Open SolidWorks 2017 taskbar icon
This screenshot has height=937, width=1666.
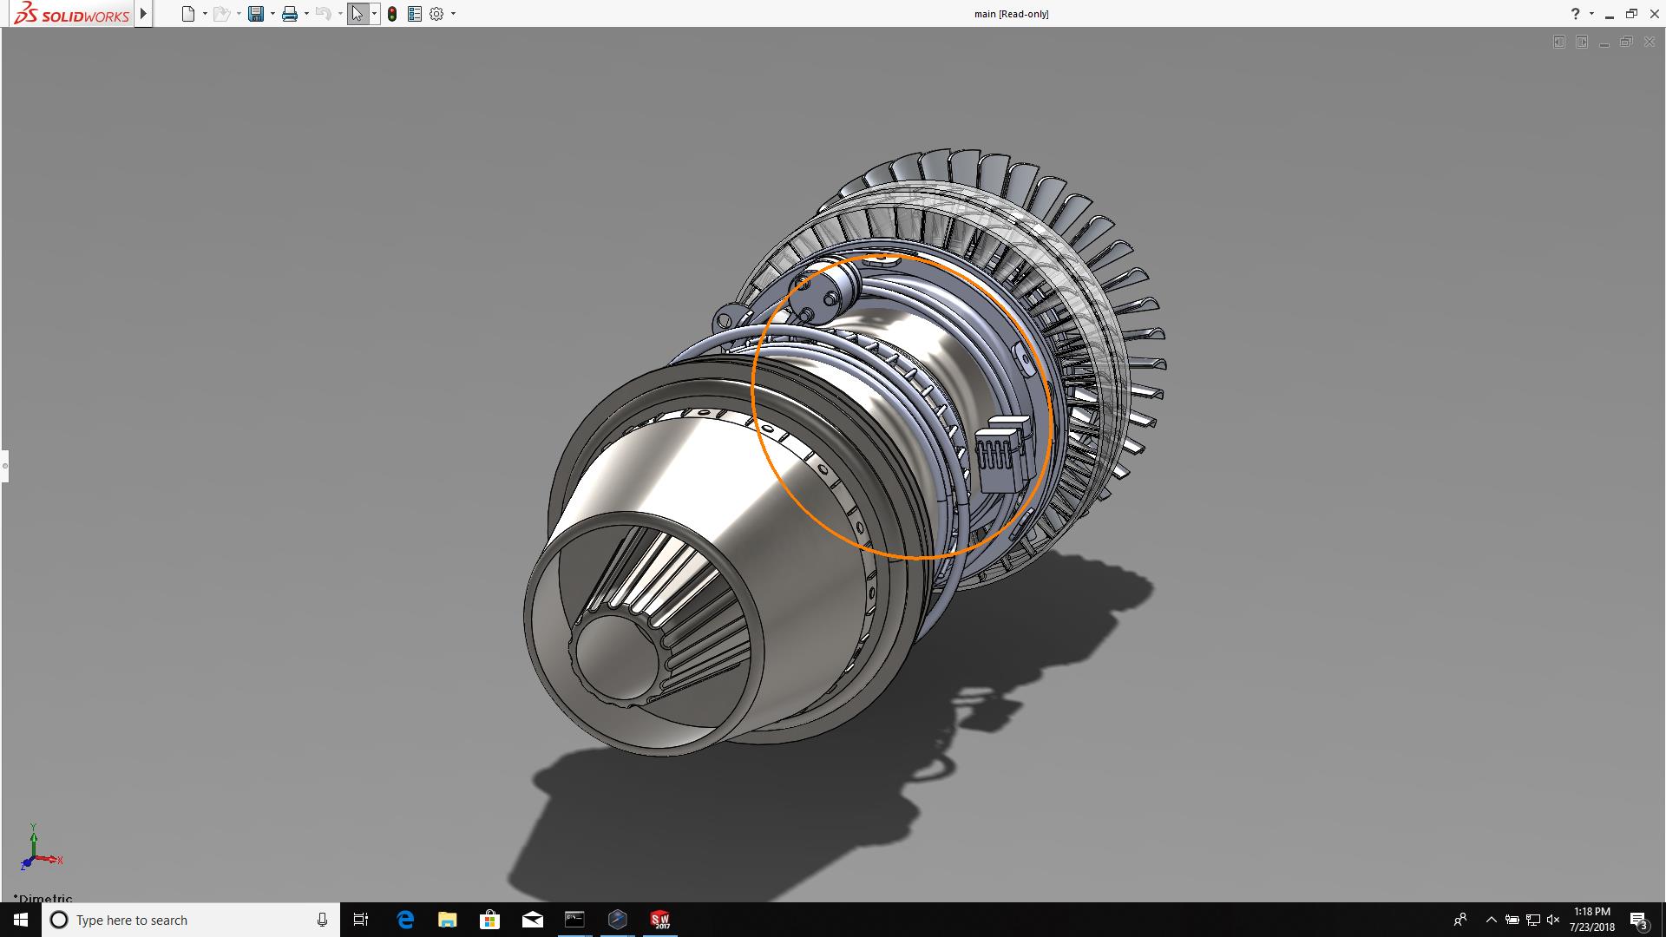[x=659, y=920]
